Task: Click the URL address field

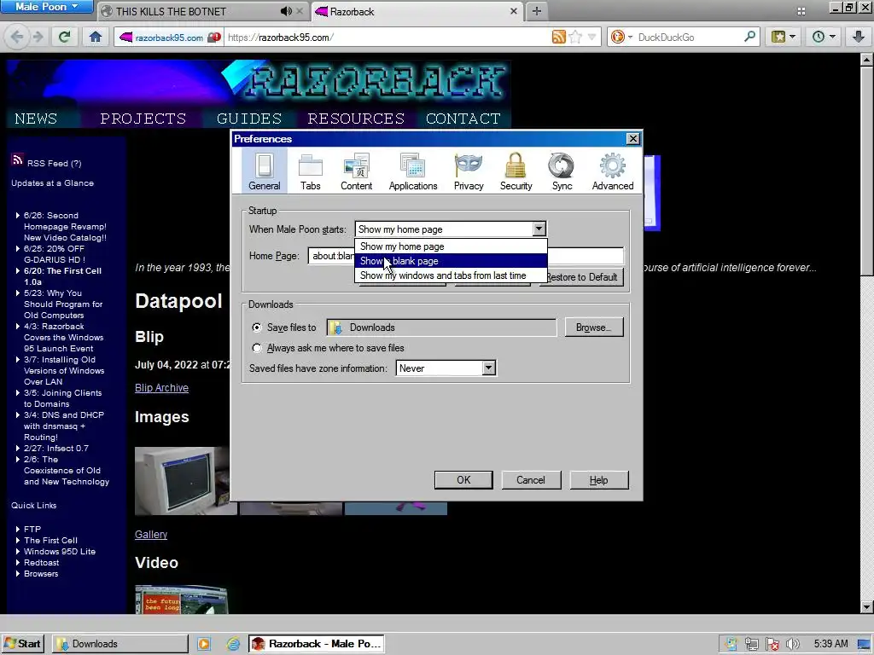Action: 387,38
